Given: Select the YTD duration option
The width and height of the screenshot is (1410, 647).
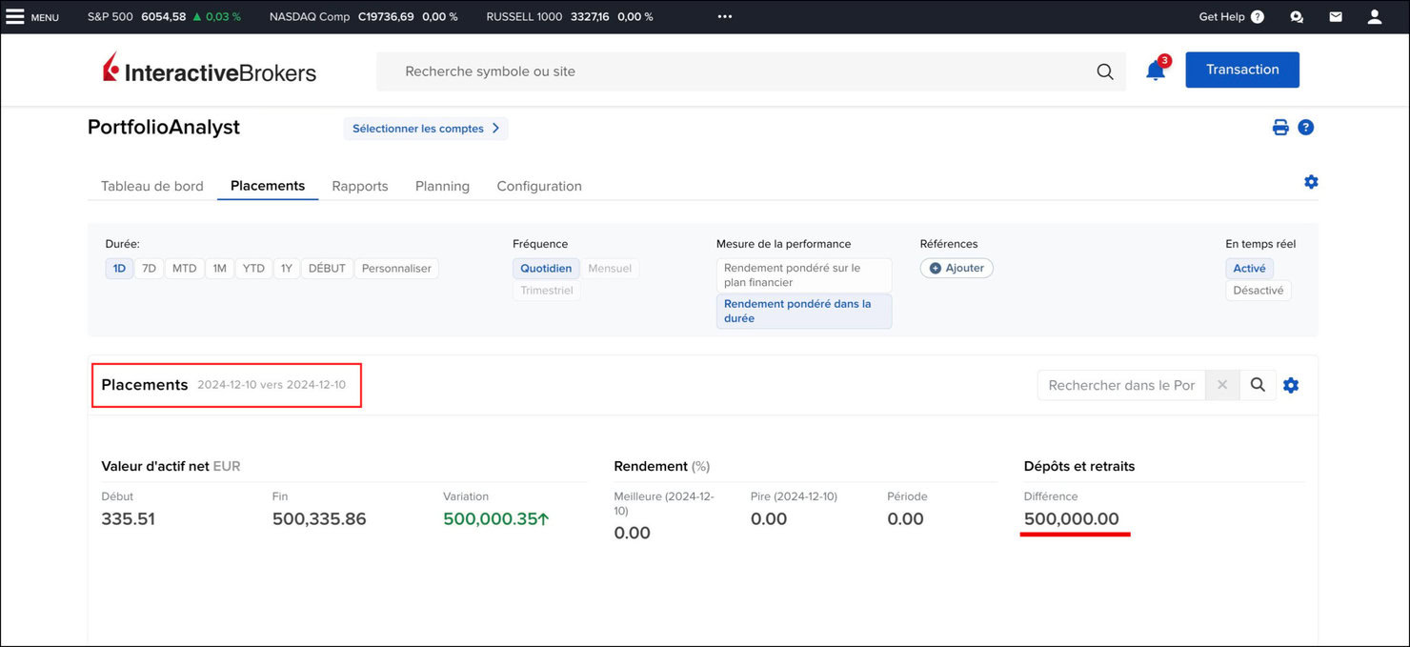Looking at the screenshot, I should coord(253,269).
